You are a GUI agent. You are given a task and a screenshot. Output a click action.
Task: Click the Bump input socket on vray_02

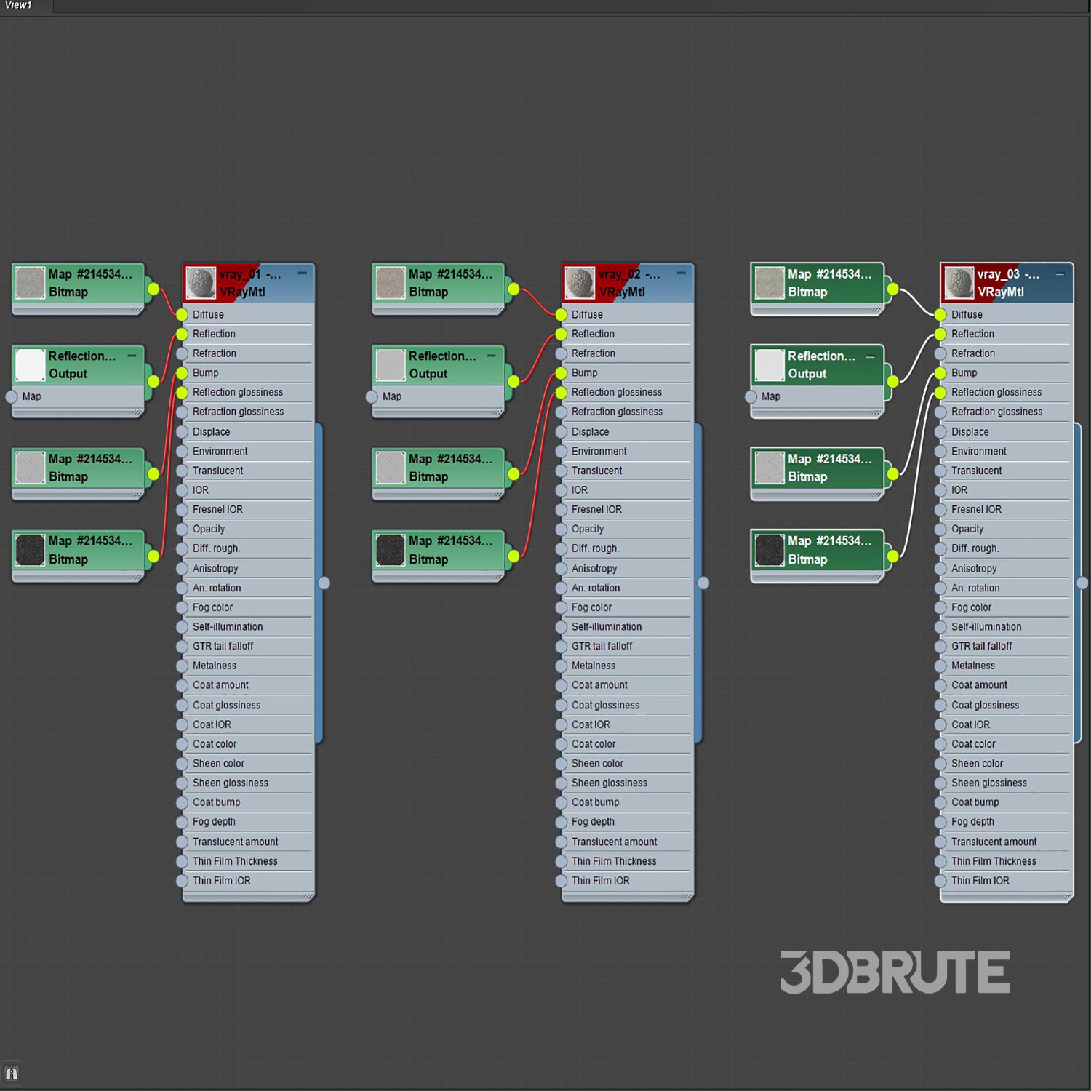point(561,373)
